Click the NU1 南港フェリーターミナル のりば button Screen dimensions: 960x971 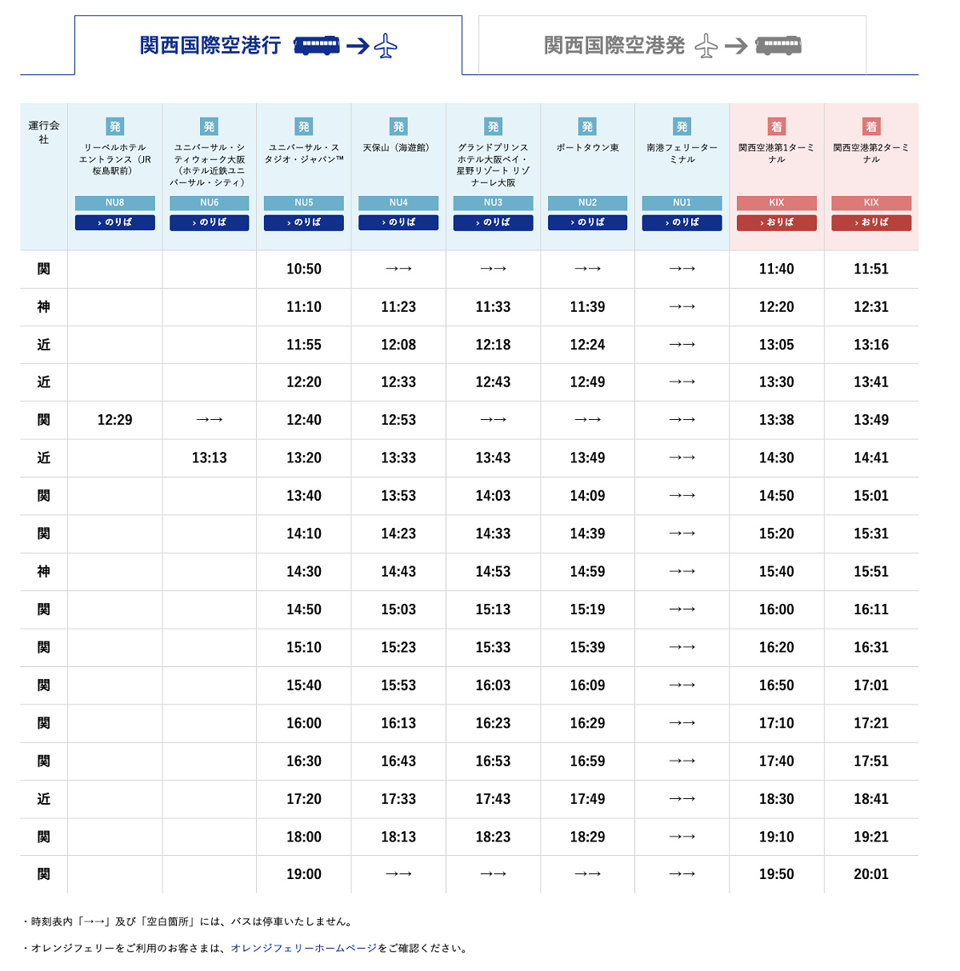[682, 222]
